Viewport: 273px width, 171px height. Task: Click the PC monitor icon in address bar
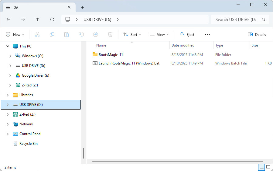coord(68,19)
